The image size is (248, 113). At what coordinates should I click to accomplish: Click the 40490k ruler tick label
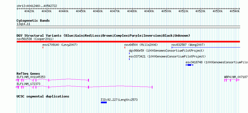click(149, 11)
